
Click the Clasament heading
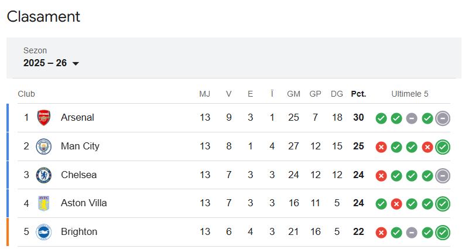click(43, 17)
